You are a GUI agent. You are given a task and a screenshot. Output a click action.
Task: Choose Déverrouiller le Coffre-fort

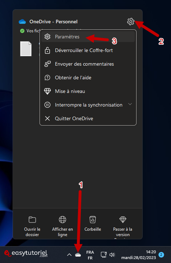(88, 50)
